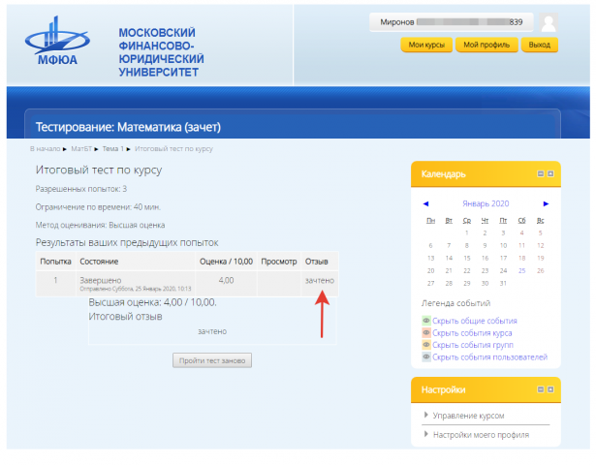Screen dimensions: 596x465
Task: Click Пн weekday header in calendar
Action: (x=430, y=220)
